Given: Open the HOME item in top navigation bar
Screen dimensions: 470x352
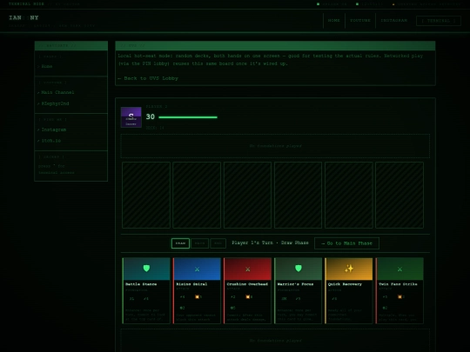Looking at the screenshot, I should pyautogui.click(x=333, y=20).
